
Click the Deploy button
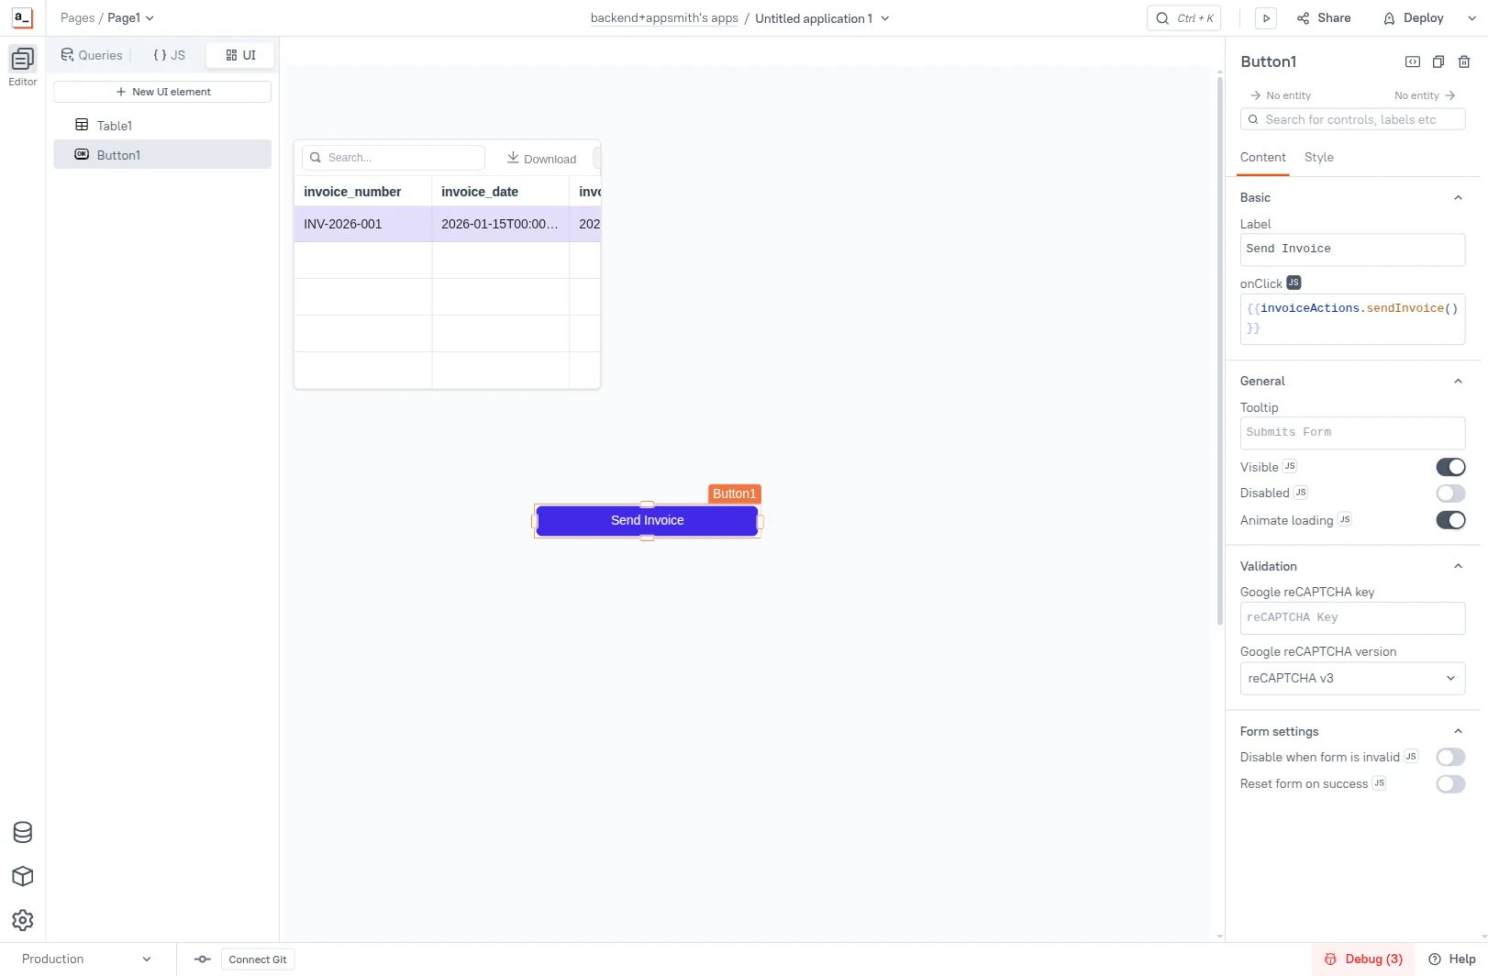(1414, 18)
